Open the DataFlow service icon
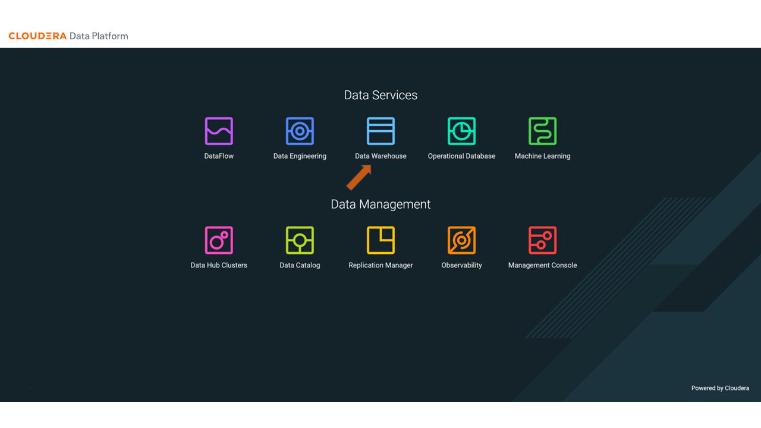The image size is (761, 428). click(219, 131)
